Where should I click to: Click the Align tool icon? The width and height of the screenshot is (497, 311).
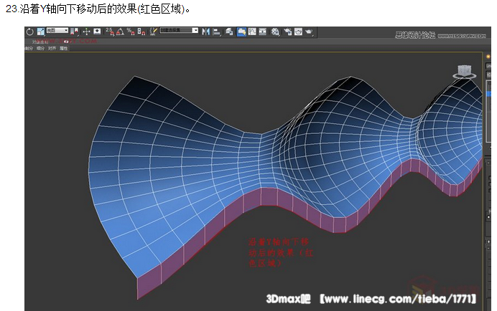pyautogui.click(x=217, y=32)
